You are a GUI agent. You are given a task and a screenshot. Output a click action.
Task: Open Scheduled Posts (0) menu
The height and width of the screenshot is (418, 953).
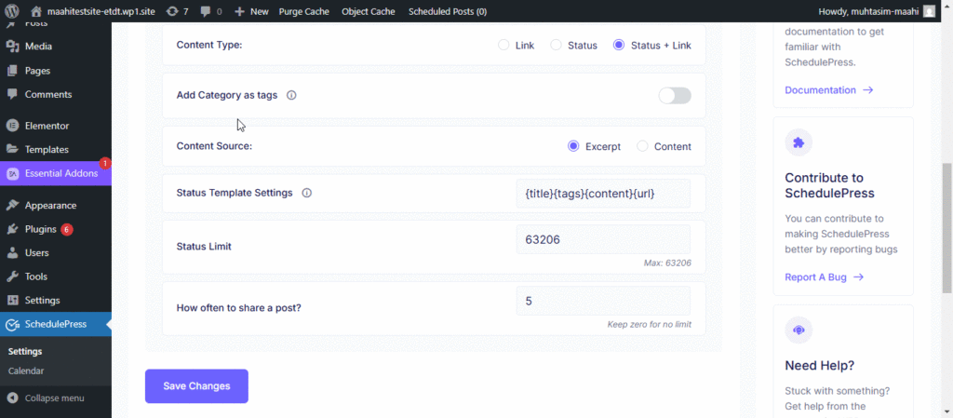pos(448,11)
